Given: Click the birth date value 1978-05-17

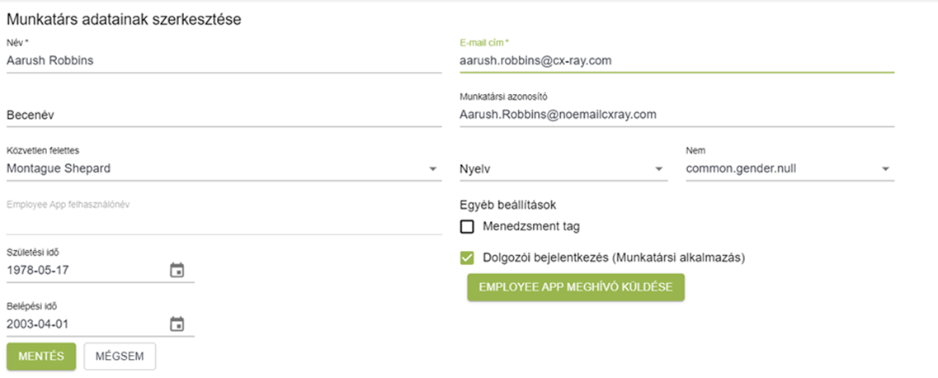Looking at the screenshot, I should [82, 270].
